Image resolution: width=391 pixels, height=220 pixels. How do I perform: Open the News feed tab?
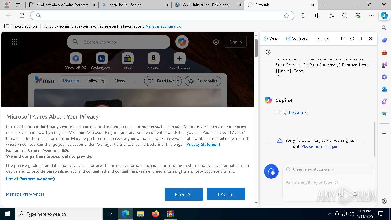[120, 81]
